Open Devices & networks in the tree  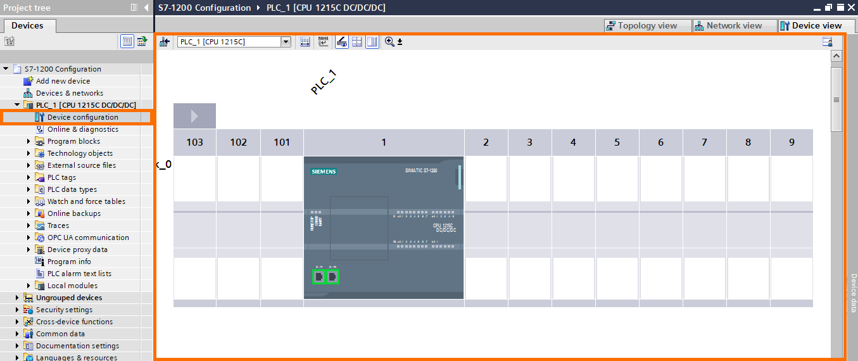tap(69, 93)
